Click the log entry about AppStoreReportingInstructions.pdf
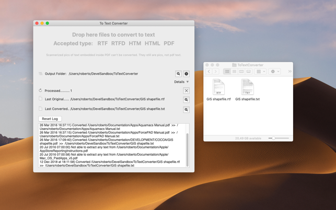Screen dimensions: 336x210 point(104,149)
